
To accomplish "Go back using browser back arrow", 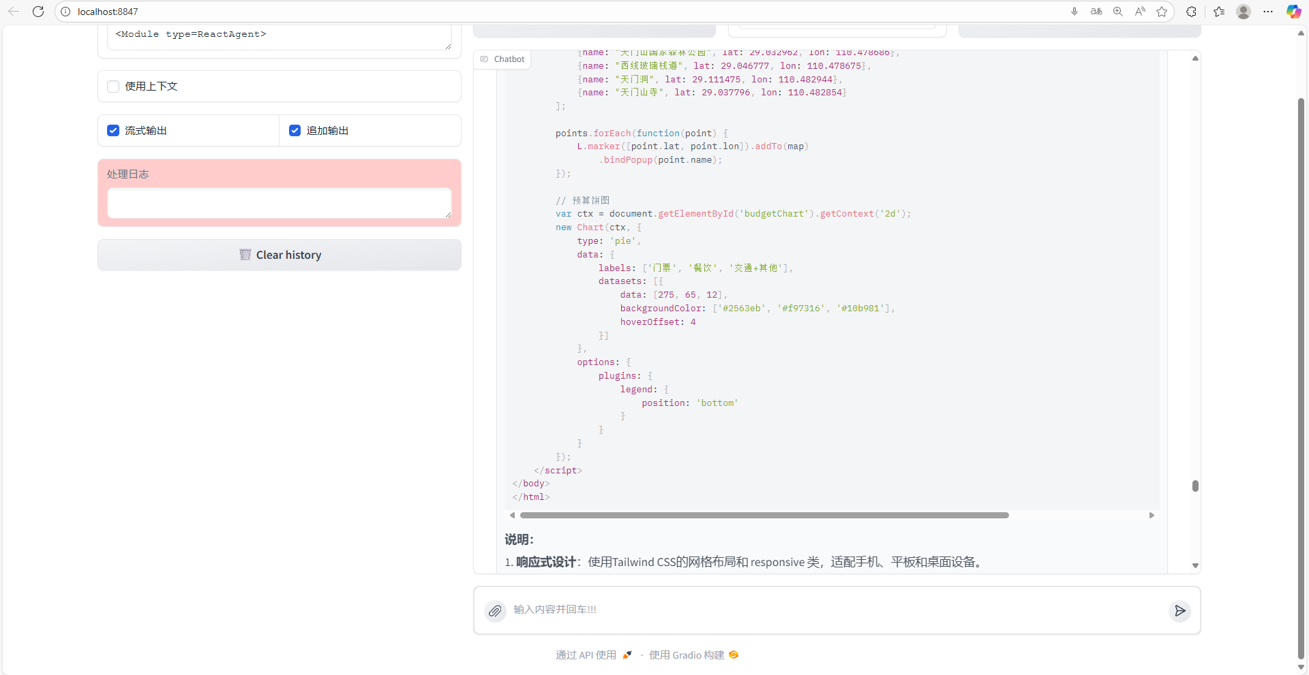I will (x=14, y=12).
